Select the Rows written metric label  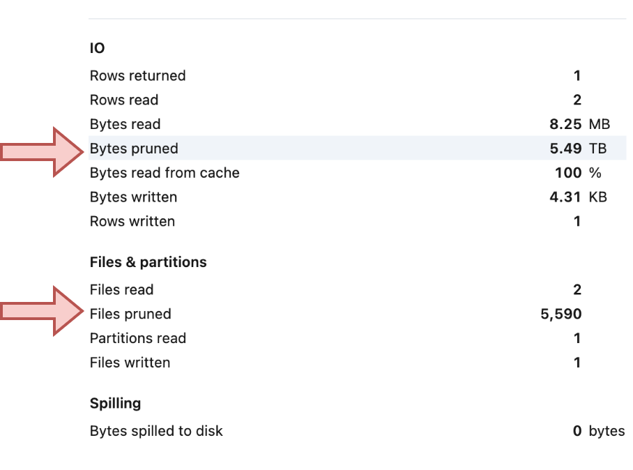132,222
